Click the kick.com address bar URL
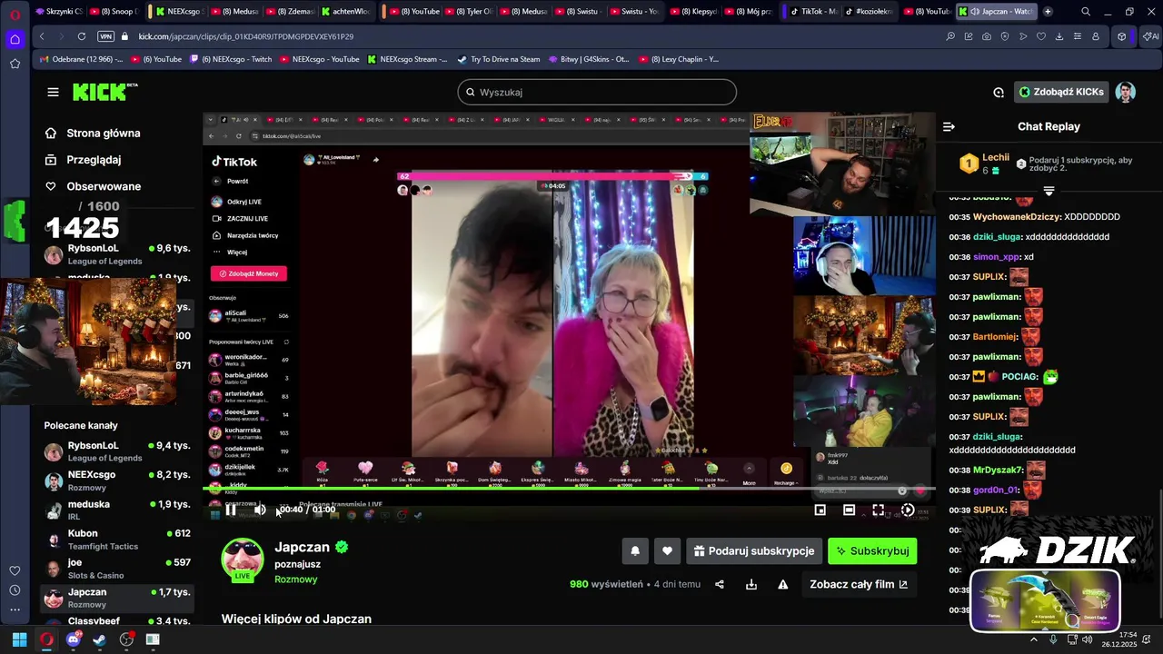 pos(246,36)
